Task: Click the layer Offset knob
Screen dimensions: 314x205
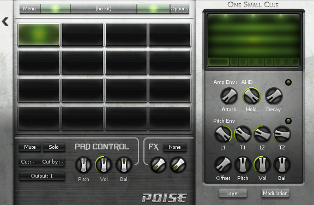Action: tap(223, 165)
